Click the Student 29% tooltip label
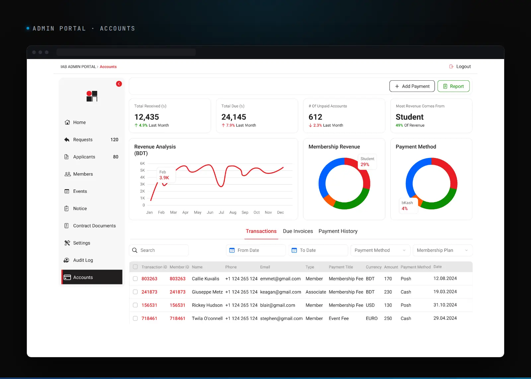Screen dimensions: 531x379 [367, 162]
